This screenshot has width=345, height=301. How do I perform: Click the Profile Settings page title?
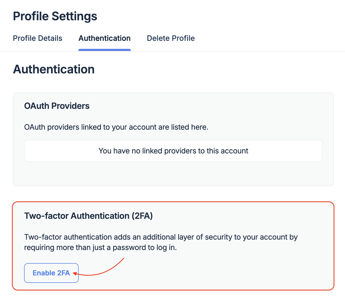point(55,16)
